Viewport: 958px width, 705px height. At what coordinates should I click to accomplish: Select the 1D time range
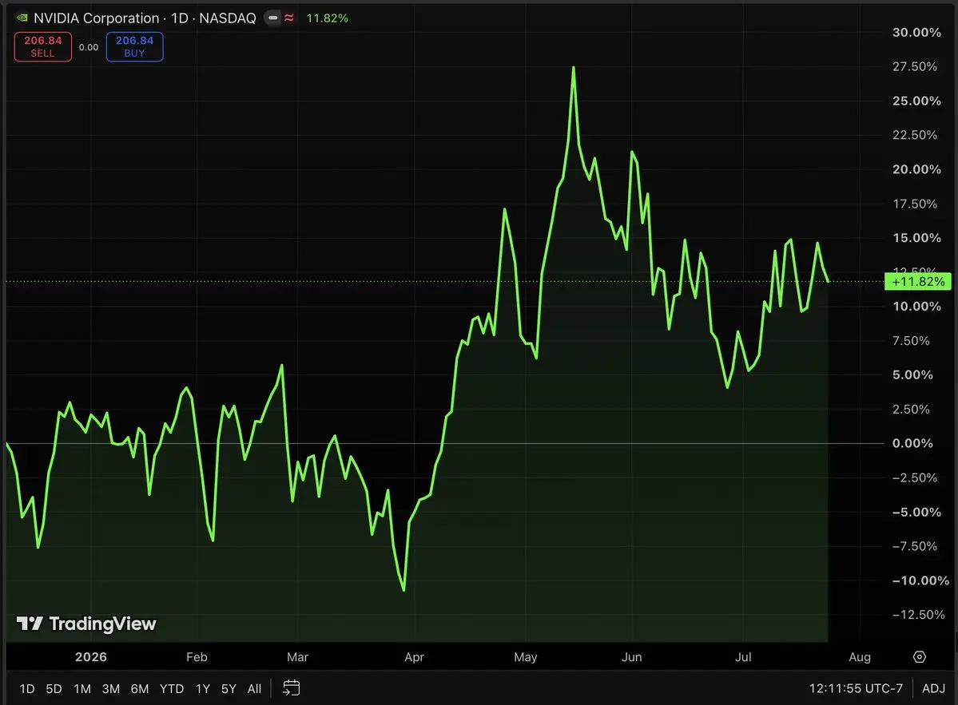(27, 688)
